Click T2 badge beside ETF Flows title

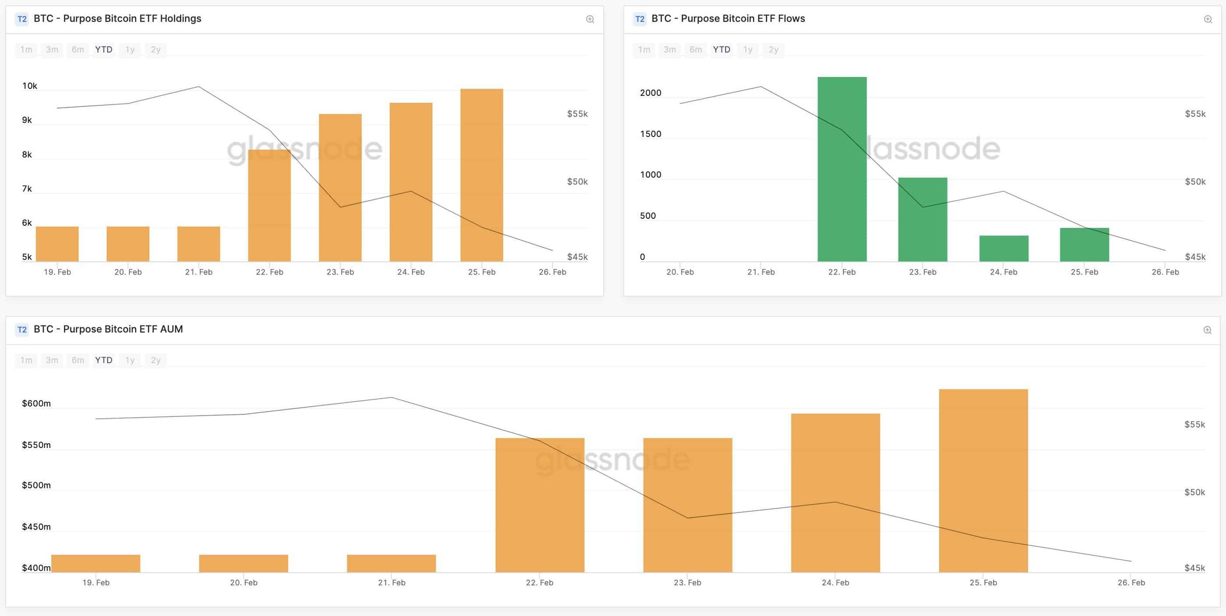coord(640,19)
